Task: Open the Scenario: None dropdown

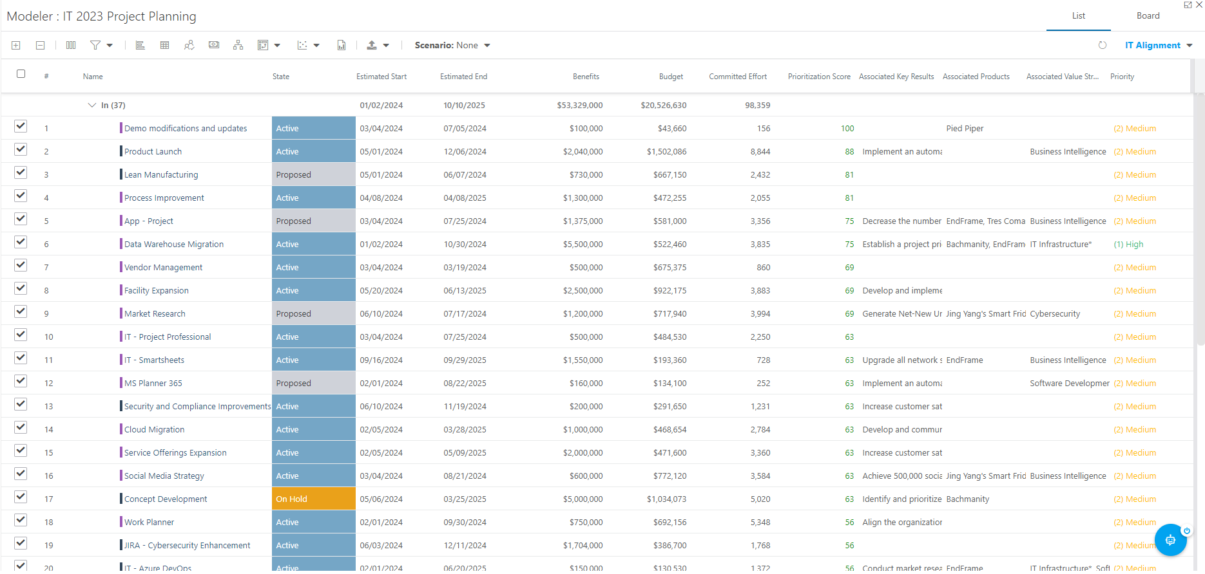Action: click(x=452, y=45)
